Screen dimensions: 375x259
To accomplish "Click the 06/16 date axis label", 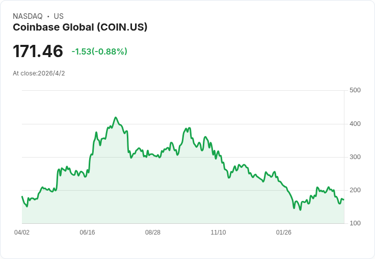I will [x=87, y=232].
